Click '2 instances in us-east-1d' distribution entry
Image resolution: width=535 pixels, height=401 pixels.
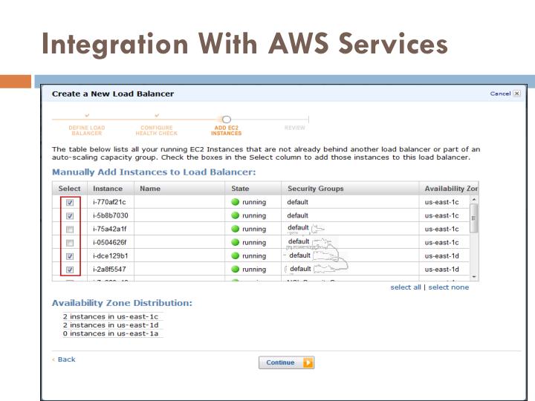pos(111,325)
